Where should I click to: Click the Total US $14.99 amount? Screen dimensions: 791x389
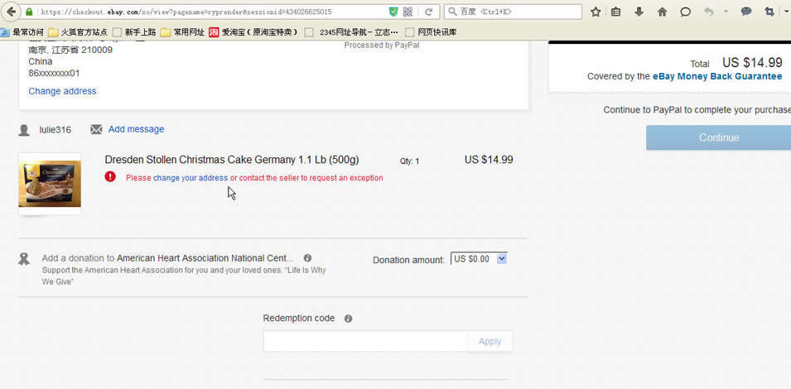[752, 62]
